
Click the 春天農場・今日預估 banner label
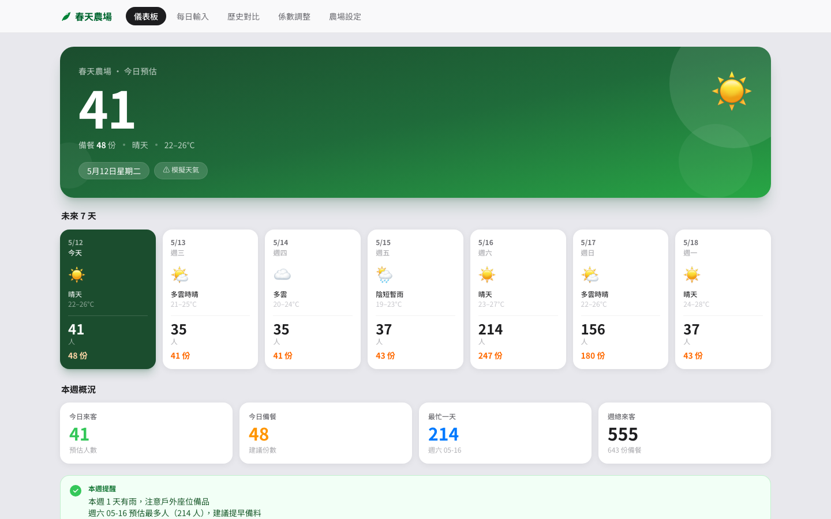118,72
